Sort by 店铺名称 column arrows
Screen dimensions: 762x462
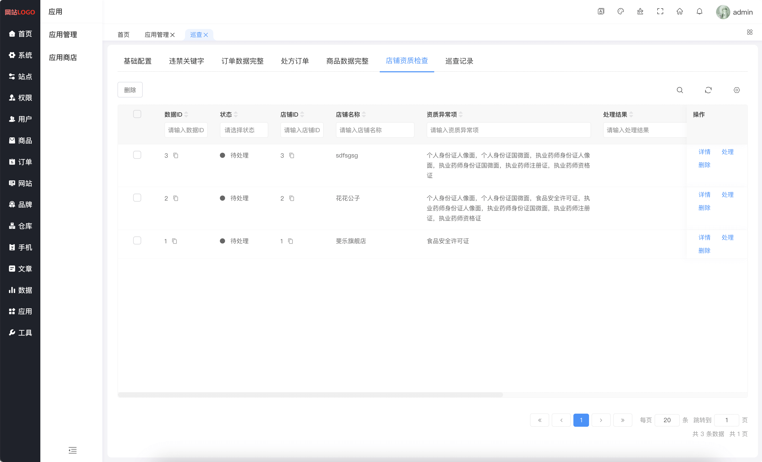(364, 115)
